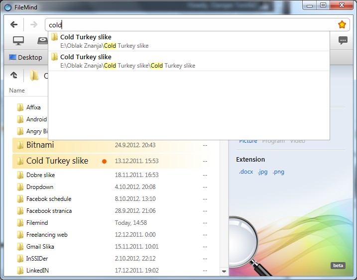Filter by .png extension
Viewport: 357px width, 280px height.
pos(278,172)
